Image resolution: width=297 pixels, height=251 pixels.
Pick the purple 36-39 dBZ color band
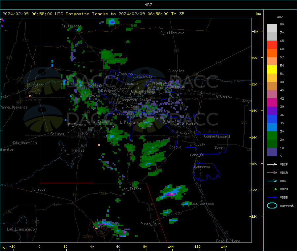[x=272, y=111]
